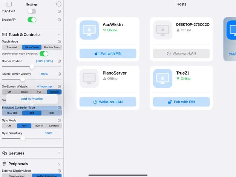Click the Gyro Sensitivity slider handle
236x177 pixels.
[23, 138]
